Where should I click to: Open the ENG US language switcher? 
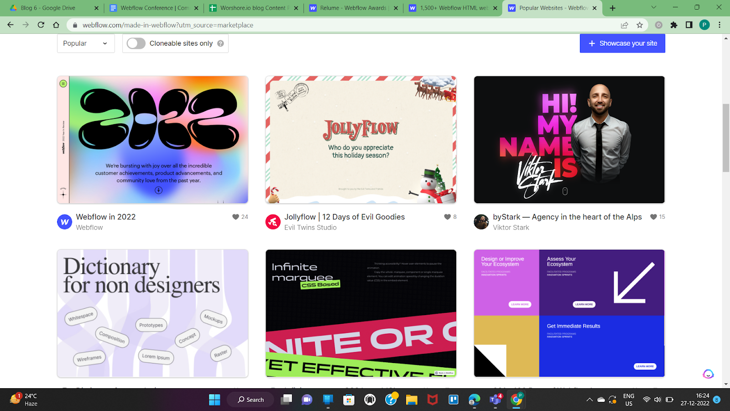[x=629, y=400]
